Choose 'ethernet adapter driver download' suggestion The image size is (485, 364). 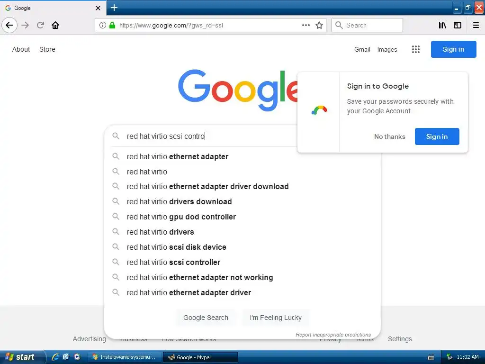242,187
